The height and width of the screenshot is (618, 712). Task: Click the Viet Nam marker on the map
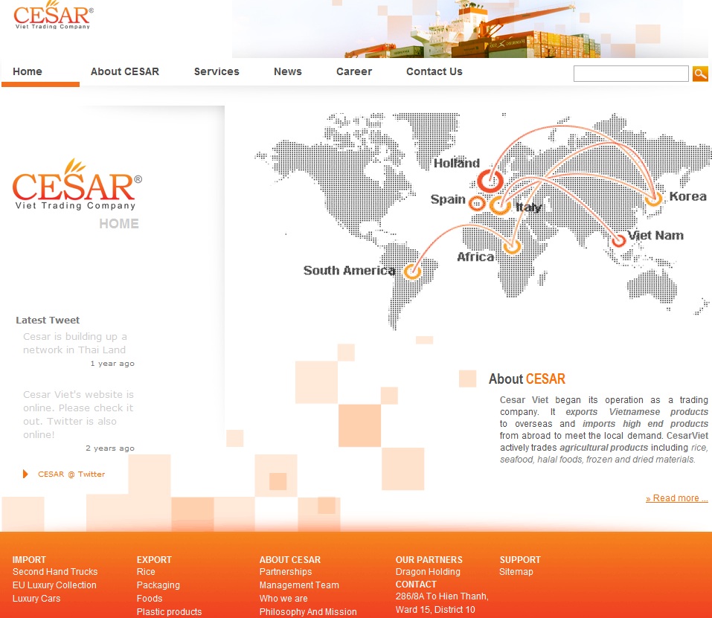[x=618, y=240]
